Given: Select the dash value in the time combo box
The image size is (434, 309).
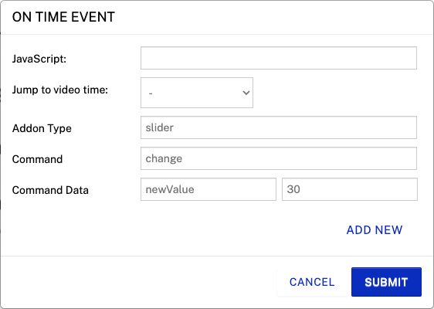Looking at the screenshot, I should coord(151,93).
